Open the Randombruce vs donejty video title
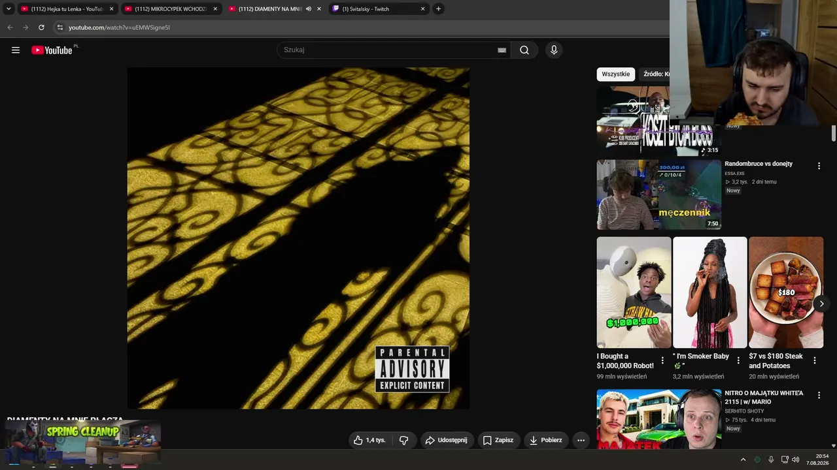 click(759, 164)
